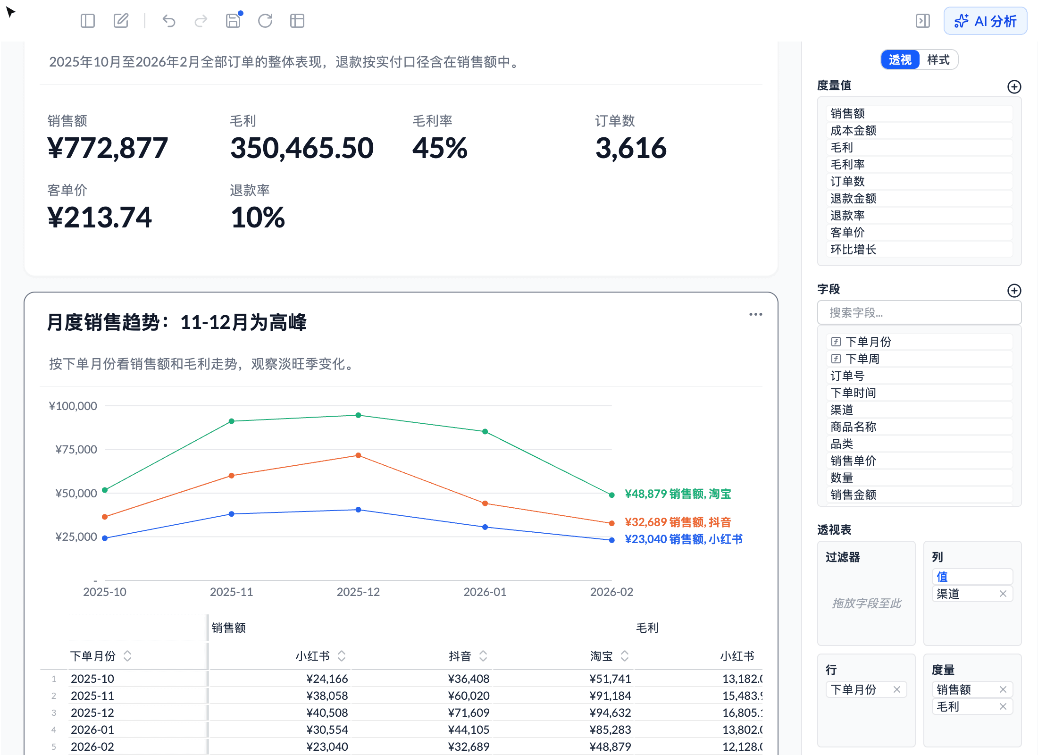Save the dashboard with the disk icon
The width and height of the screenshot is (1038, 755).
[233, 21]
